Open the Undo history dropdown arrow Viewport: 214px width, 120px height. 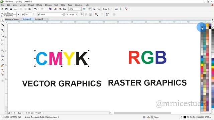(x=38, y=9)
